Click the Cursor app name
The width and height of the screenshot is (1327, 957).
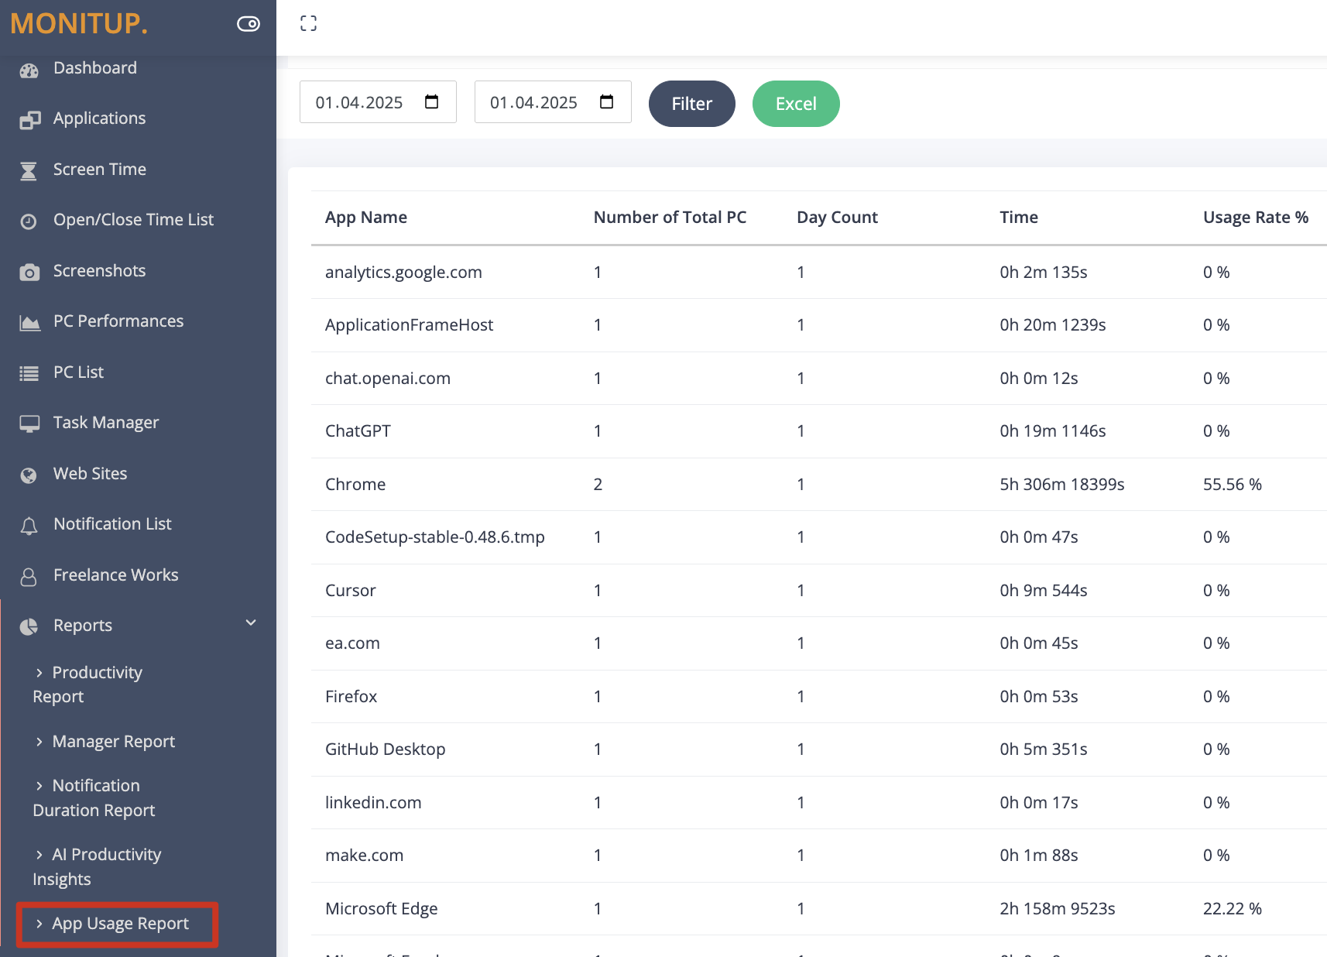coord(350,591)
